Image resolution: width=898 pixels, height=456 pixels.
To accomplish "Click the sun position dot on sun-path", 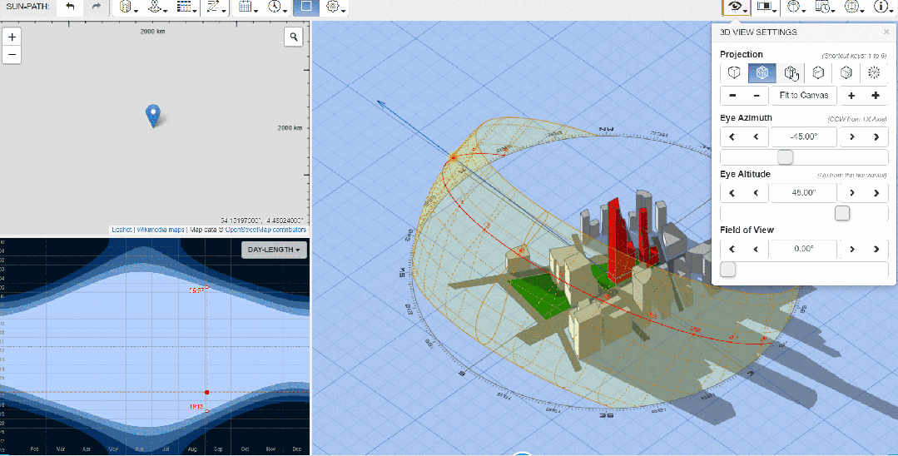I will click(x=453, y=157).
